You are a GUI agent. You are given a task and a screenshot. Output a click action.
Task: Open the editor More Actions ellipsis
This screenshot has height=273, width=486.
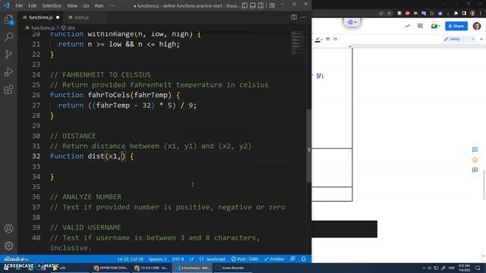click(x=304, y=17)
